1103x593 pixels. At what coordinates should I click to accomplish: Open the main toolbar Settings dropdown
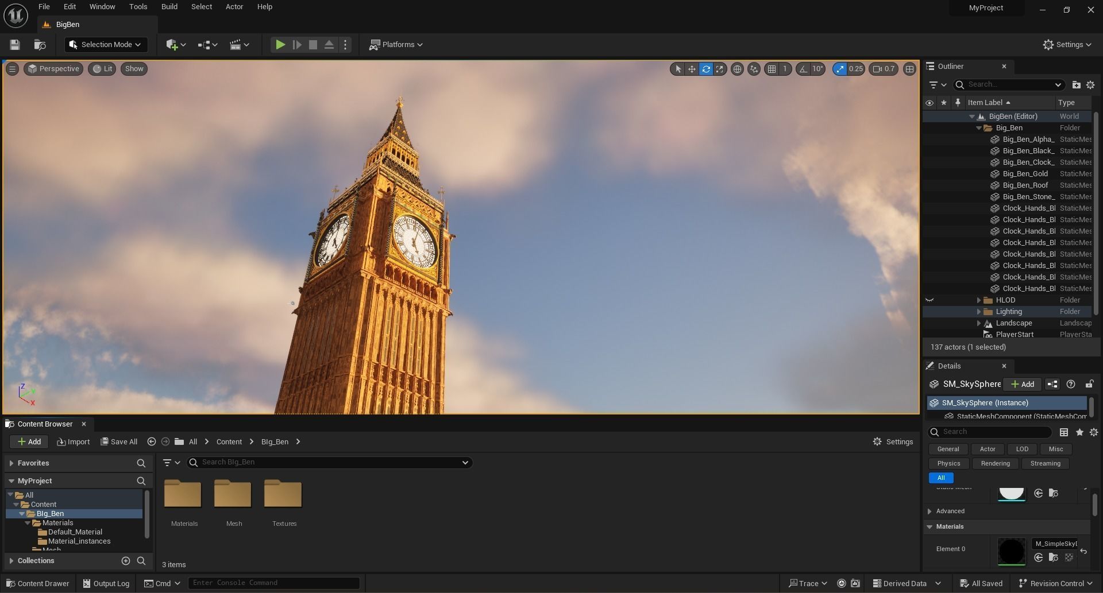point(1067,45)
